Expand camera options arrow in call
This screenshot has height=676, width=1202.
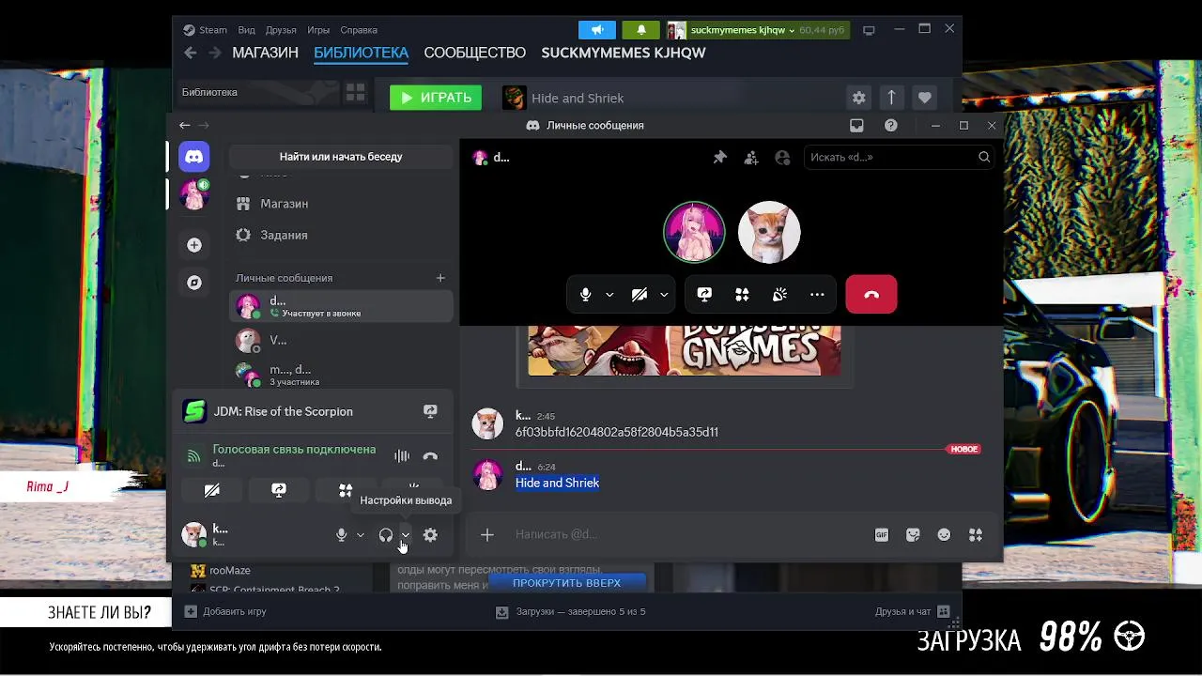[664, 295]
